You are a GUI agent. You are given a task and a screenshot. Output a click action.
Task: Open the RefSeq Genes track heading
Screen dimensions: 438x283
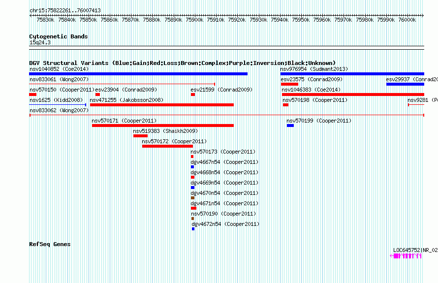coord(50,244)
